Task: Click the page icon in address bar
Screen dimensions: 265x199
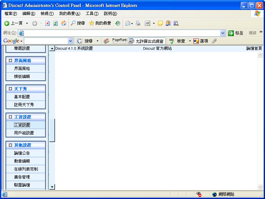Action: (21, 33)
